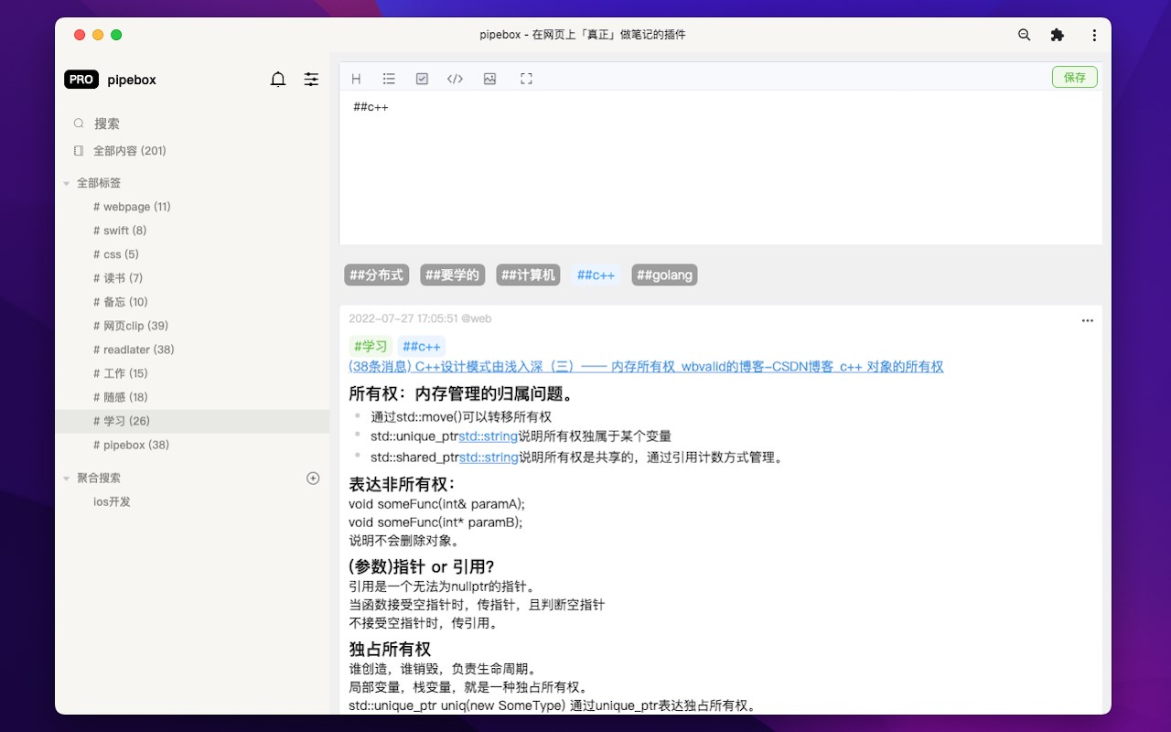Click the 保存 button
The width and height of the screenshot is (1171, 732).
coord(1075,78)
